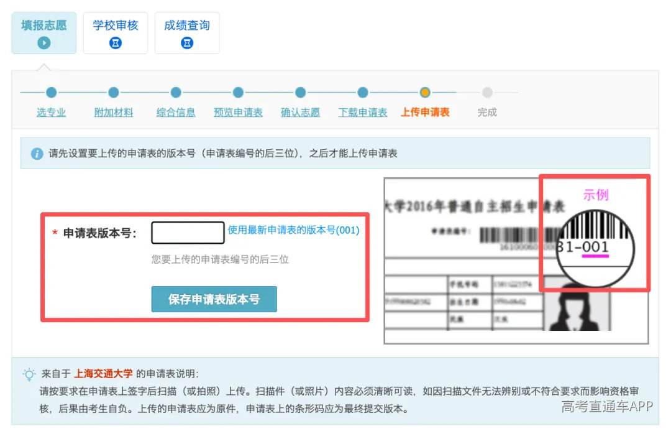Click the hourglass icon under 成绩查询

point(187,43)
